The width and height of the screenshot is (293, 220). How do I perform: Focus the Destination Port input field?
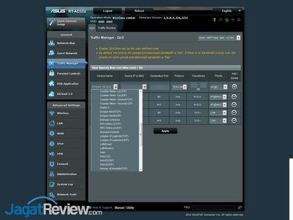tap(159, 87)
